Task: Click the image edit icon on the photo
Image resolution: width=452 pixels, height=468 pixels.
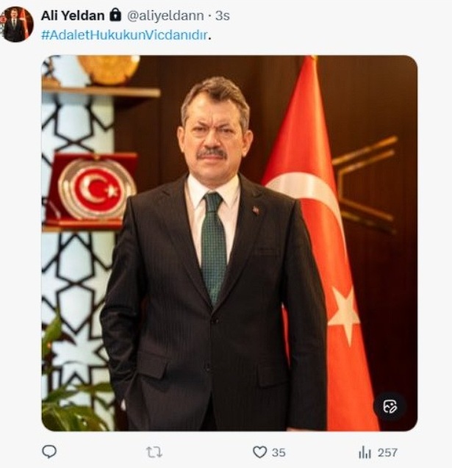Action: (x=390, y=406)
